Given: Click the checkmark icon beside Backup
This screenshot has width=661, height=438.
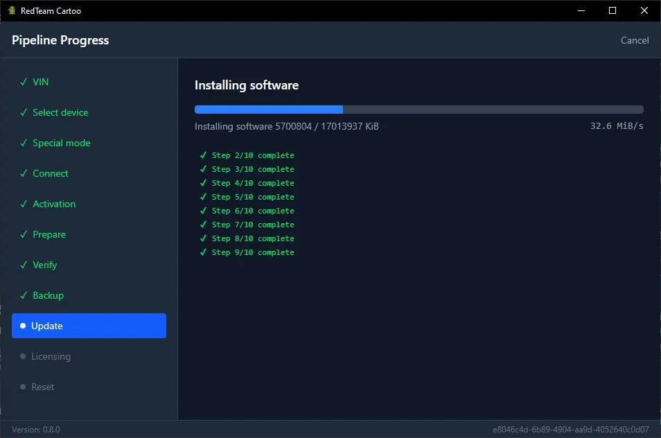Looking at the screenshot, I should click(24, 295).
